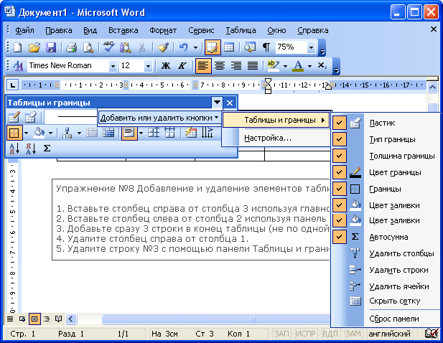Save the document with floppy icon
Image resolution: width=443 pixels, height=343 pixels.
click(51, 47)
